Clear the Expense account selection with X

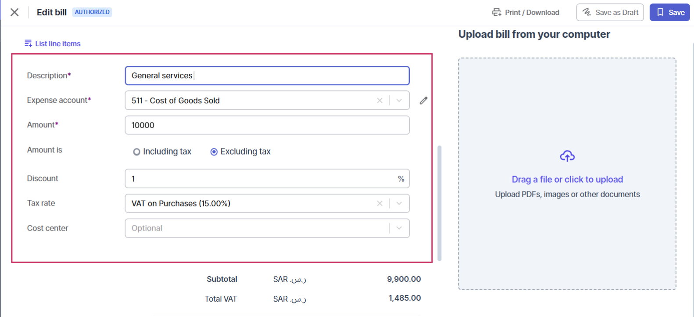[x=380, y=101]
